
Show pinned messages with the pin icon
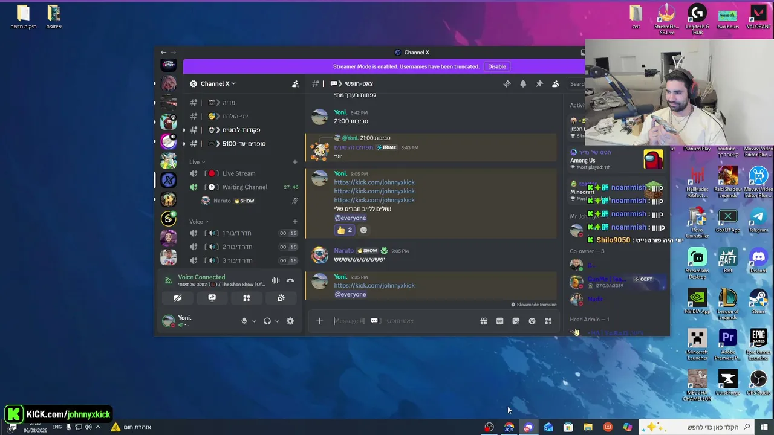pyautogui.click(x=539, y=84)
